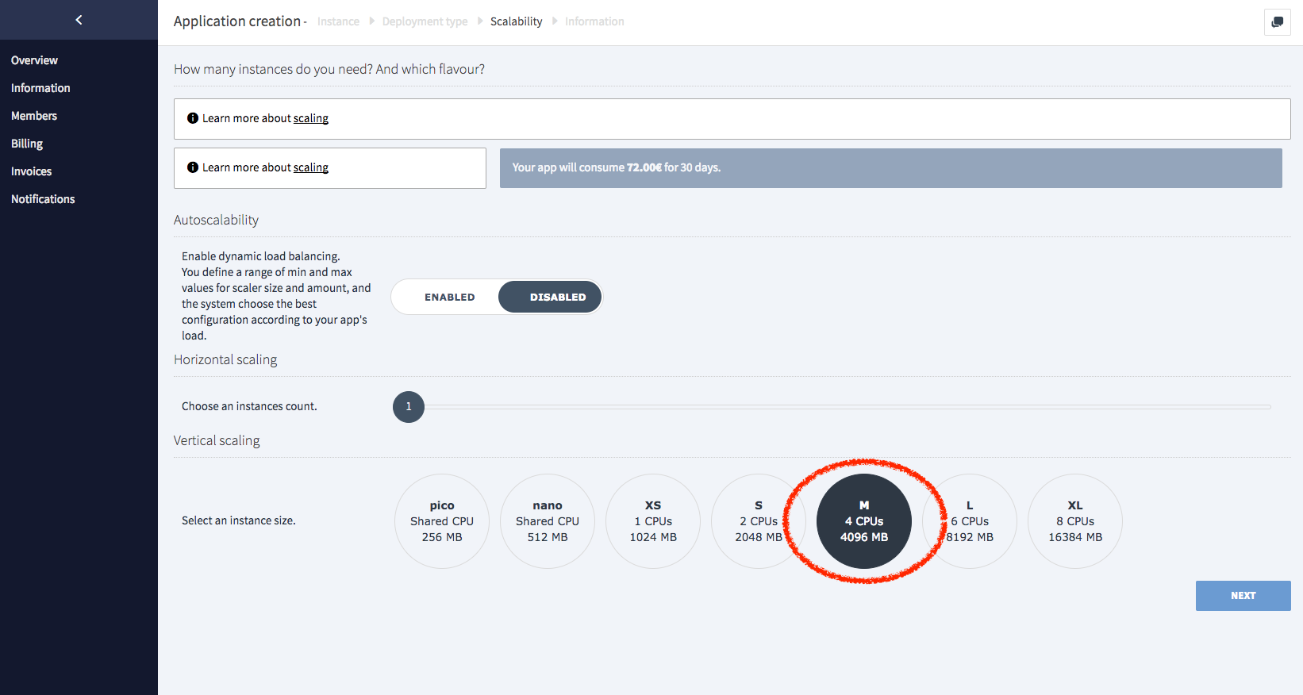Open the scaling link in the top info box
Screen dimensions: 1303x695
click(x=310, y=118)
